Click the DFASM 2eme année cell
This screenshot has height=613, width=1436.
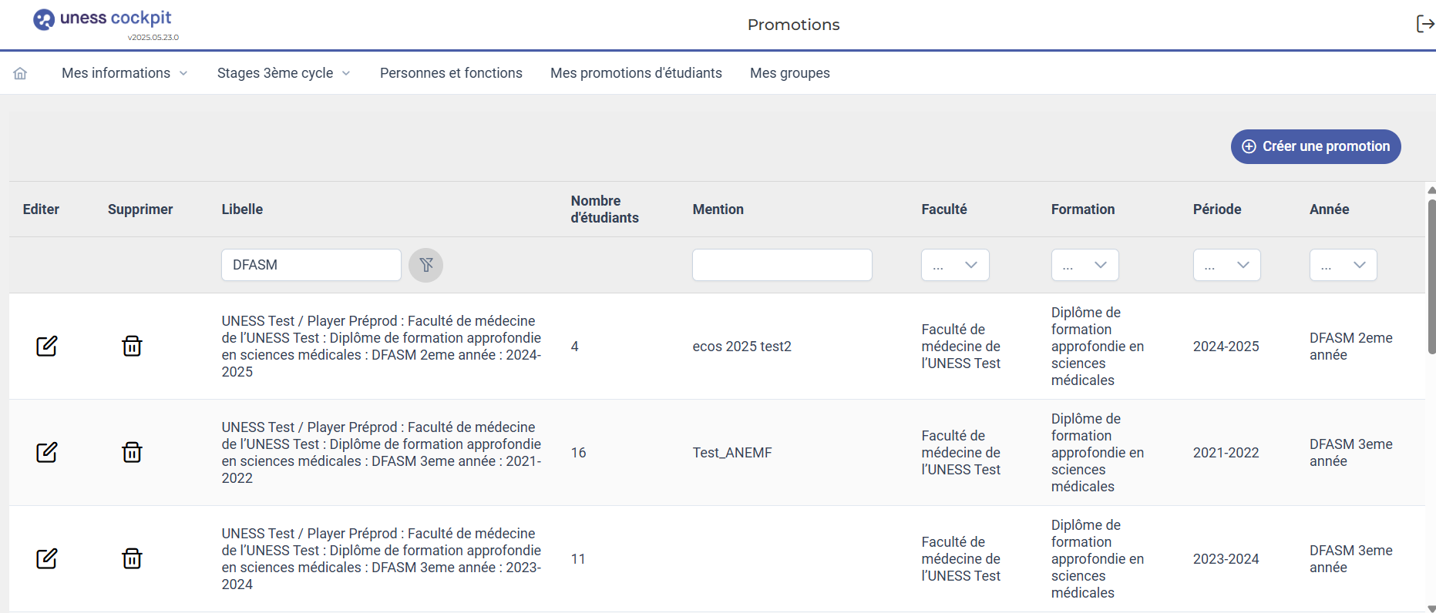click(1350, 347)
